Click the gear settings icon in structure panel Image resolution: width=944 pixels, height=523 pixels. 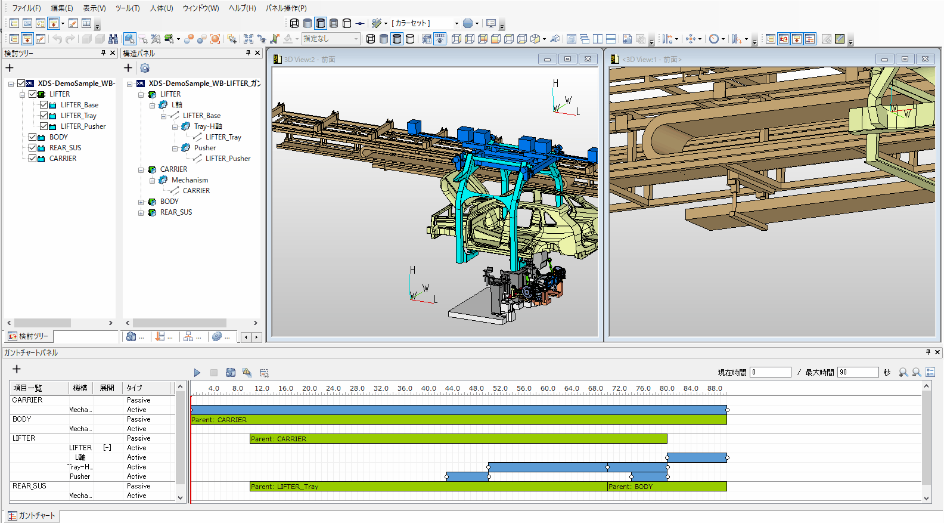[145, 68]
